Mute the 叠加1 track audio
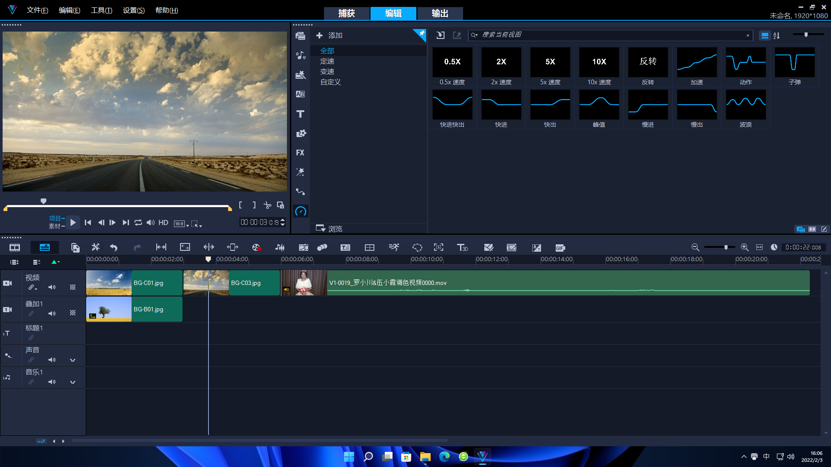The width and height of the screenshot is (831, 467). click(52, 313)
